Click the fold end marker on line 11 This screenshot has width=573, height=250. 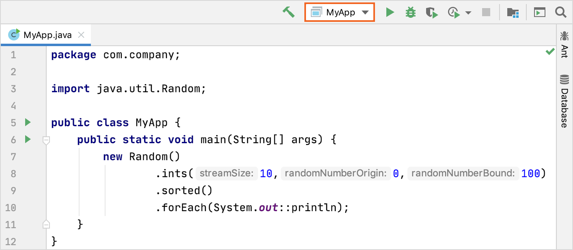point(46,224)
